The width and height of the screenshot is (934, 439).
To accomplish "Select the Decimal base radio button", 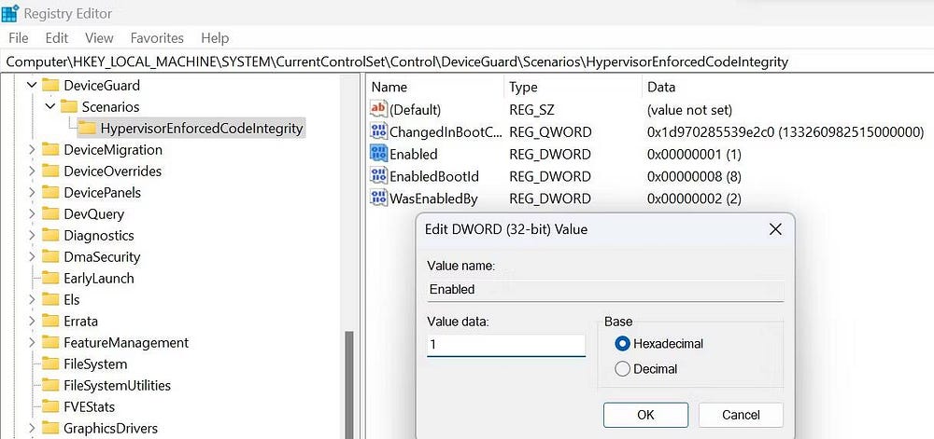I will point(622,369).
